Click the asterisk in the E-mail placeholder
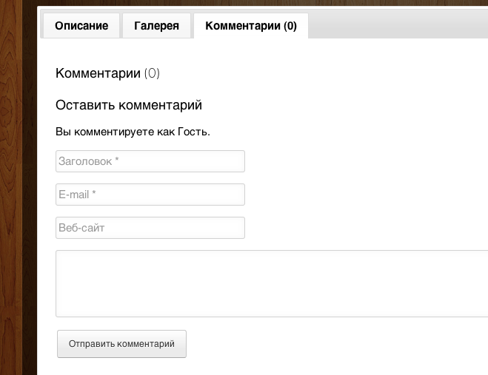Viewport: 488px width, 375px height. tap(94, 195)
